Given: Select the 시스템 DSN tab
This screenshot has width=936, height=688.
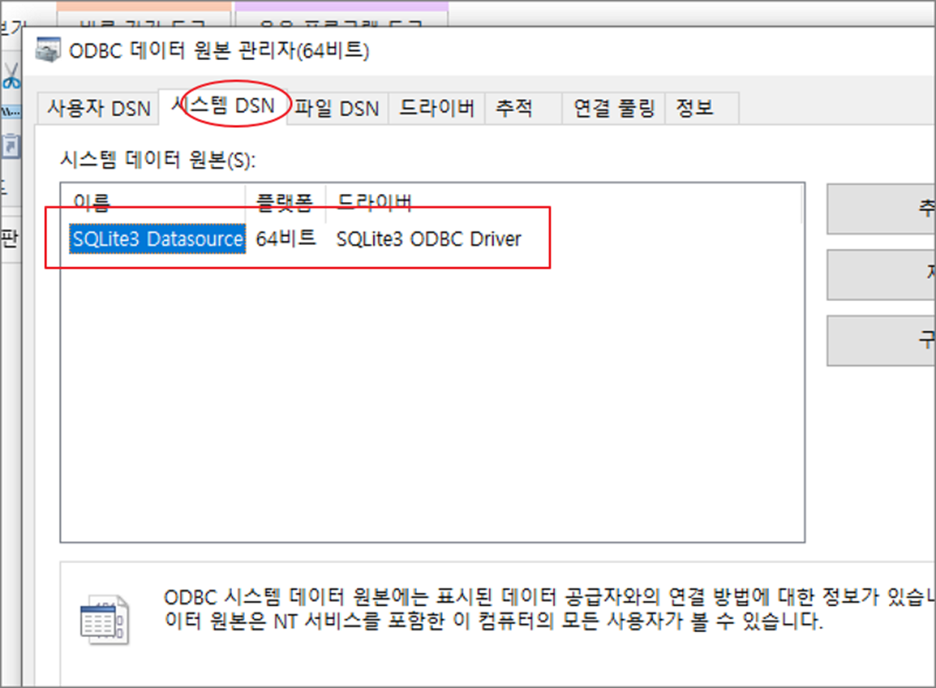Looking at the screenshot, I should [223, 106].
